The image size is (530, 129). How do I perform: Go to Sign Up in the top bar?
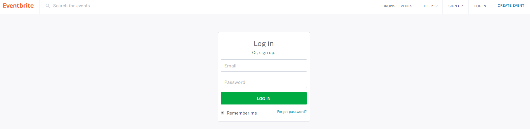[455, 6]
